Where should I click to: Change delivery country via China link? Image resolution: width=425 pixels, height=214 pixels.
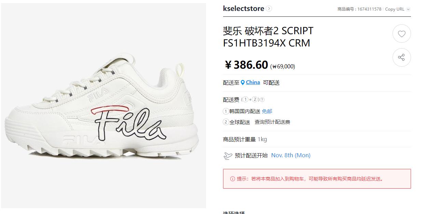pos(253,82)
